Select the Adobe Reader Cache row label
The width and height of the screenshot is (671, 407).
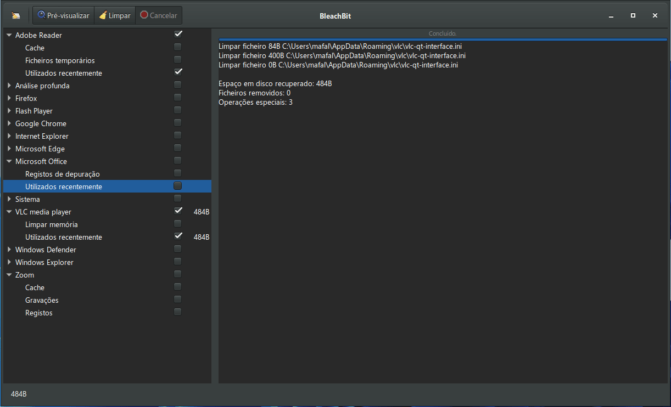(x=35, y=48)
